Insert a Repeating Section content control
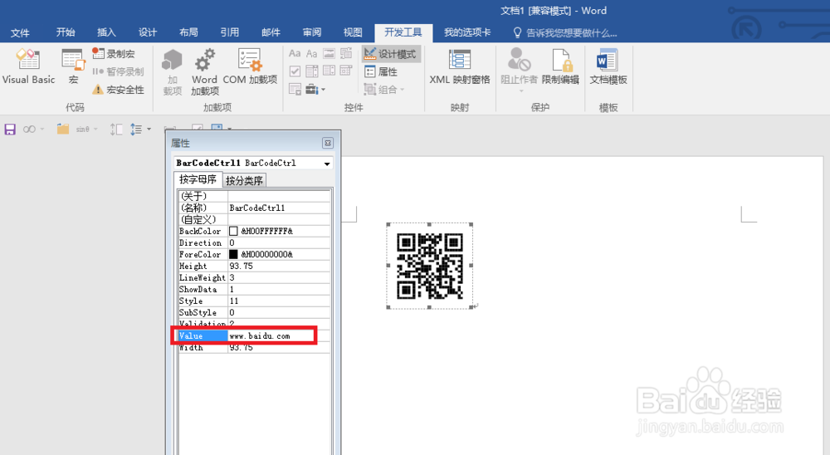830x455 pixels. tap(295, 89)
